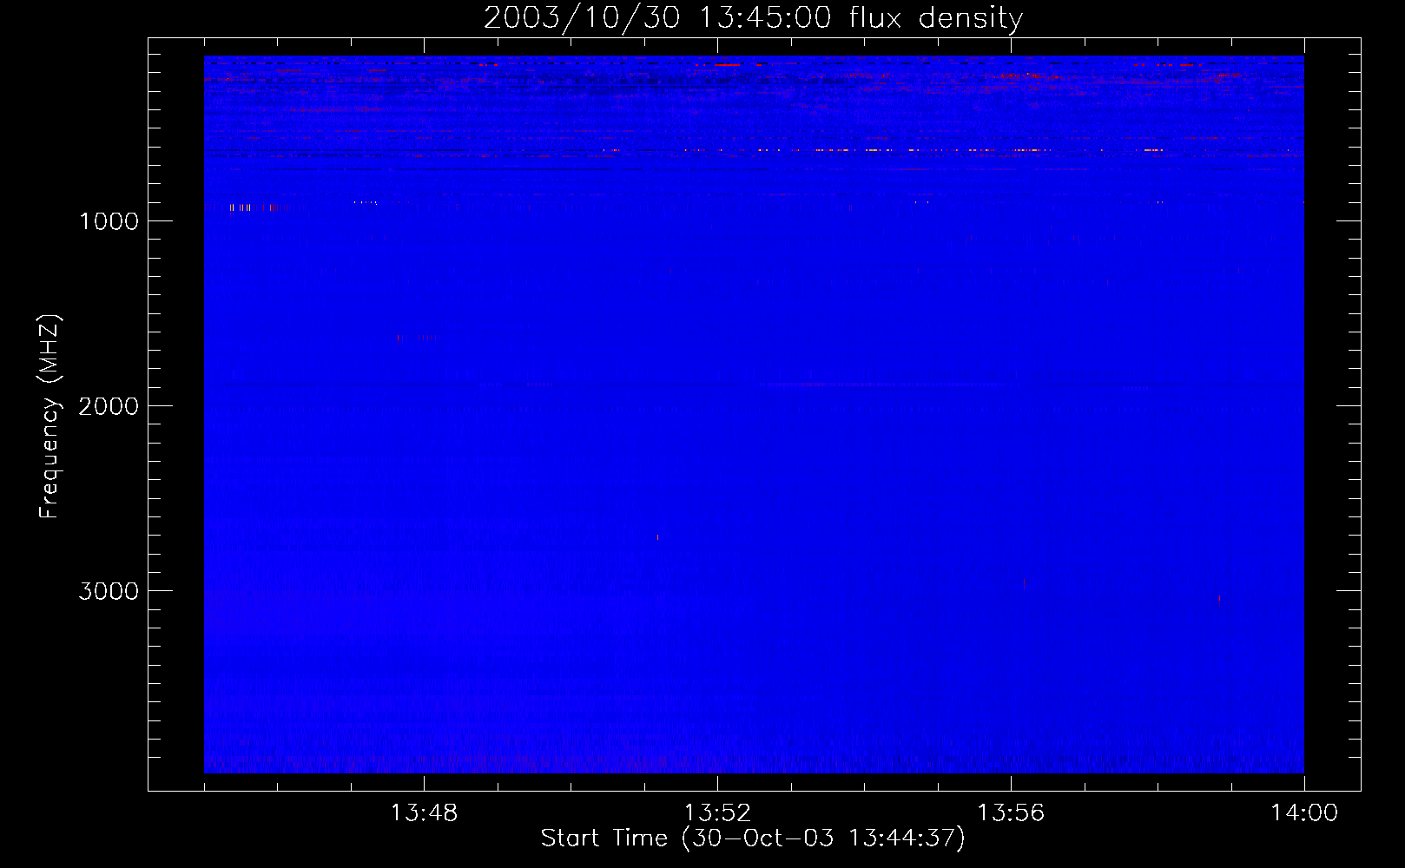Click the '2000' frequency tick label
1405x868 pixels.
pos(109,406)
